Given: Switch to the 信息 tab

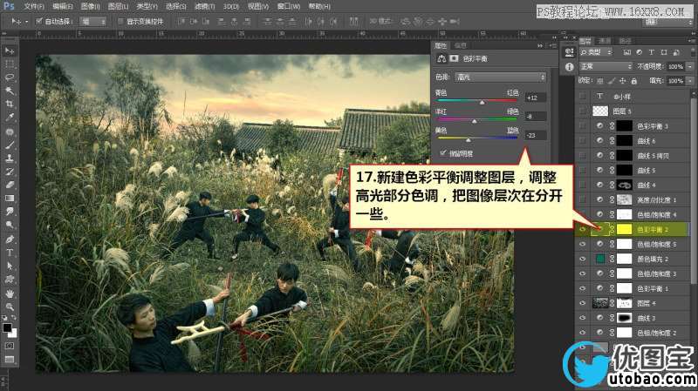Looking at the screenshot, I should click(x=461, y=45).
